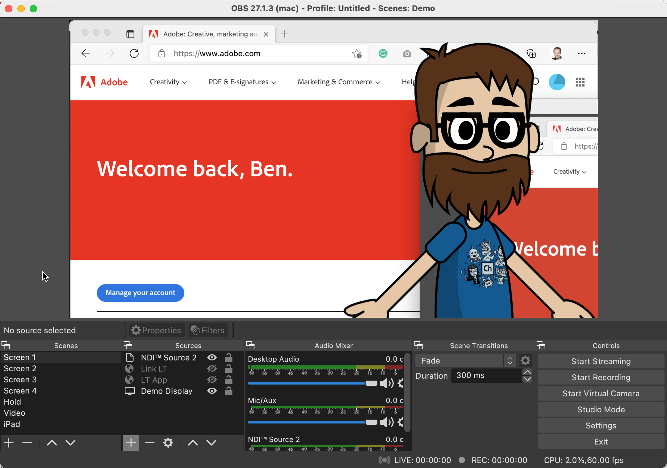The image size is (667, 468).
Task: Mute Desktop Audio speaker icon
Action: click(x=386, y=383)
